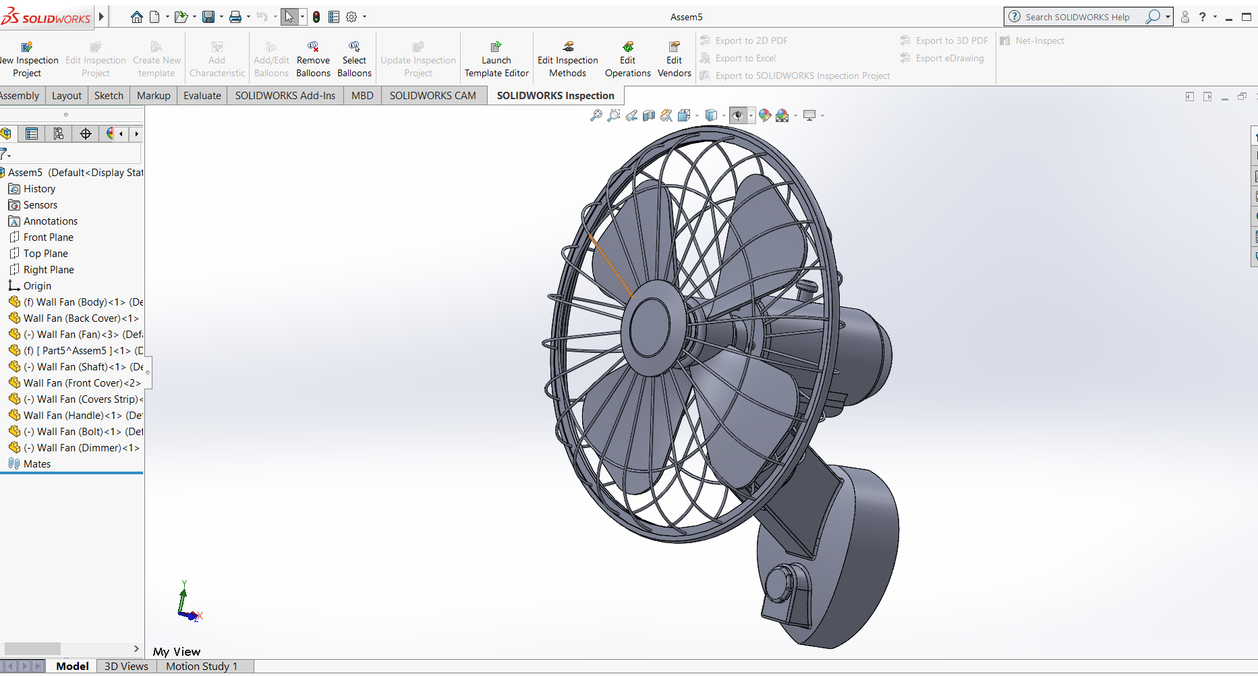Toggle Hide/Show Items eye button

click(x=738, y=115)
